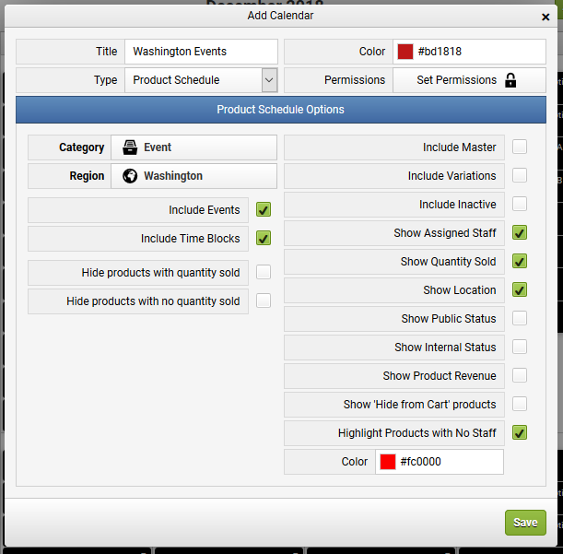563x554 pixels.
Task: Click the Category label
Action: (x=81, y=147)
